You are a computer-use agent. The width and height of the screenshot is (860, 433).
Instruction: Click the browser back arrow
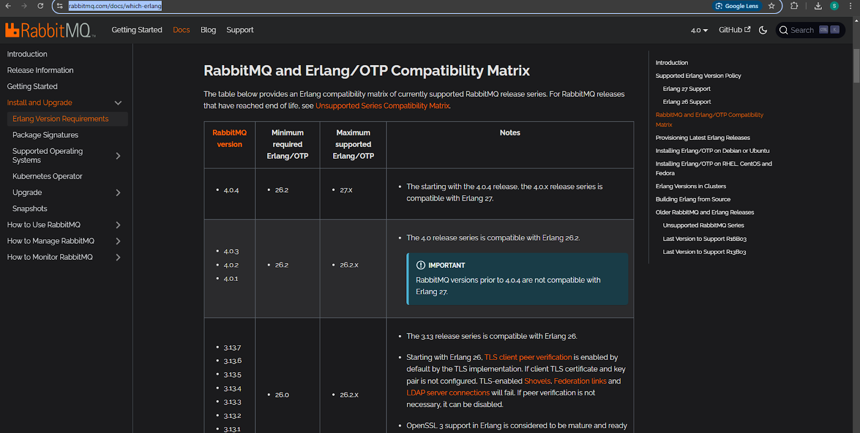click(x=8, y=6)
